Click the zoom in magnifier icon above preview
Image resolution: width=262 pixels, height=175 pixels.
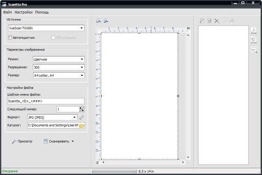click(x=98, y=21)
